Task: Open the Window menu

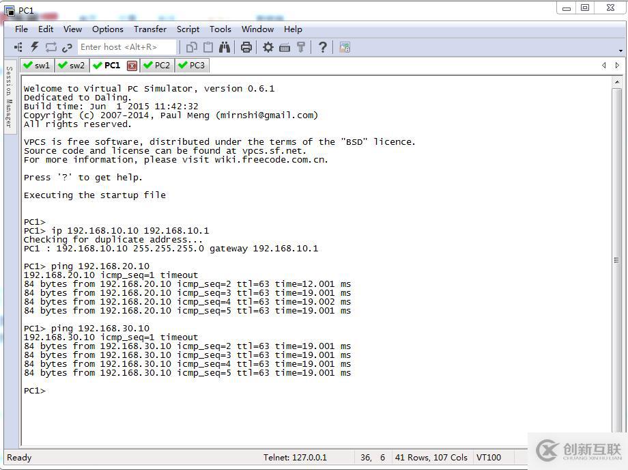Action: tap(257, 29)
